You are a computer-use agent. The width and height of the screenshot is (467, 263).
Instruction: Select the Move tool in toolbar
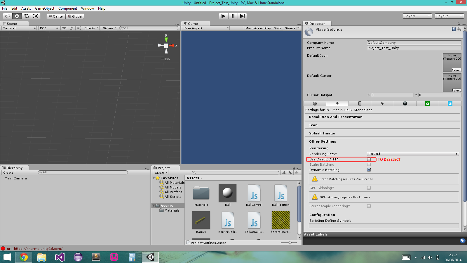pos(17,16)
